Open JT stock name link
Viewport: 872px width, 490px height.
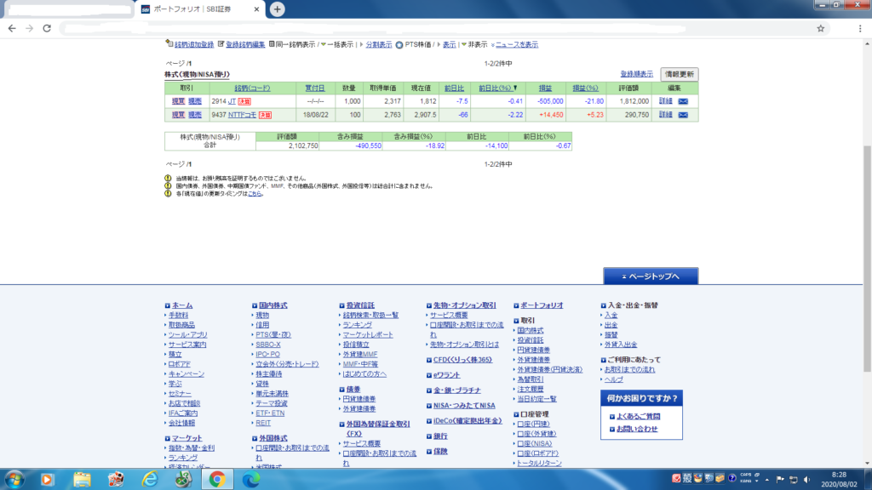click(232, 101)
